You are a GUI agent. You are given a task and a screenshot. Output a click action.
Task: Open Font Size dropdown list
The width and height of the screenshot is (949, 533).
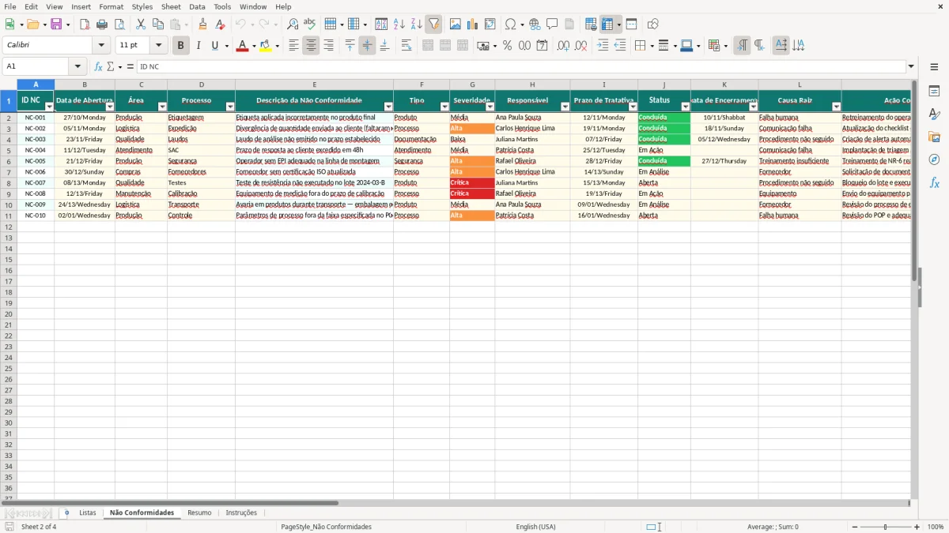click(158, 46)
